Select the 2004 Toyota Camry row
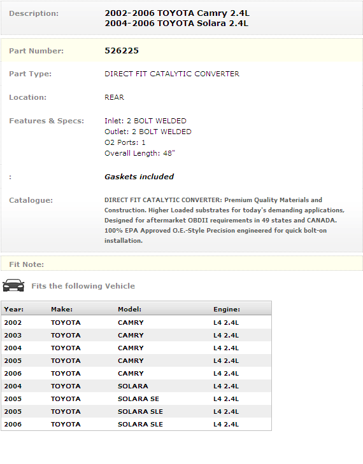 136,348
